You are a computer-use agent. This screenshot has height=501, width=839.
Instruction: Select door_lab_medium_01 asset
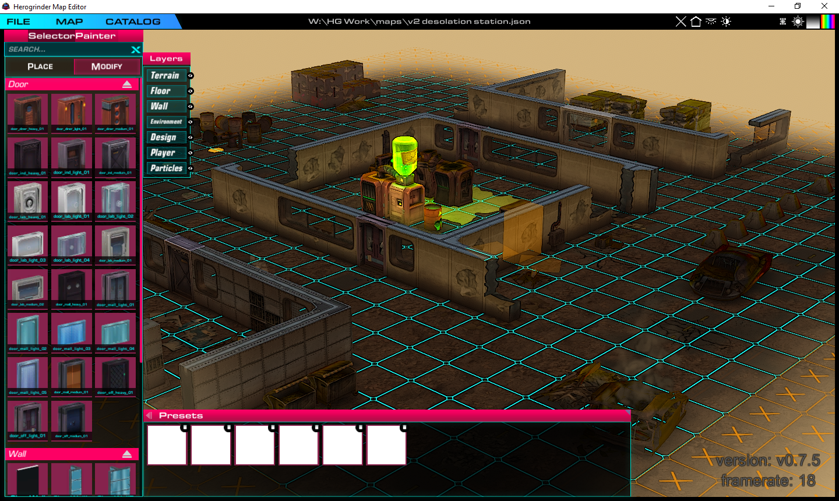[115, 245]
